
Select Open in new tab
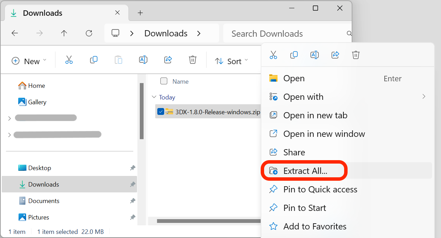(315, 115)
